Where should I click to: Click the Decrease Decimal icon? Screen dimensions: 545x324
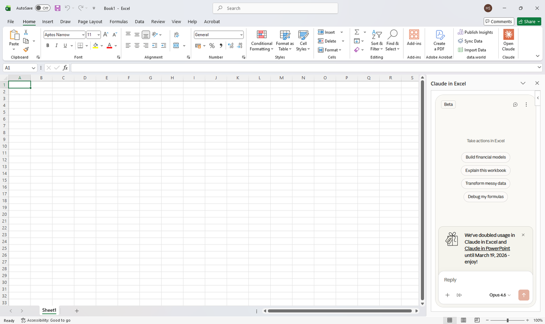point(240,45)
